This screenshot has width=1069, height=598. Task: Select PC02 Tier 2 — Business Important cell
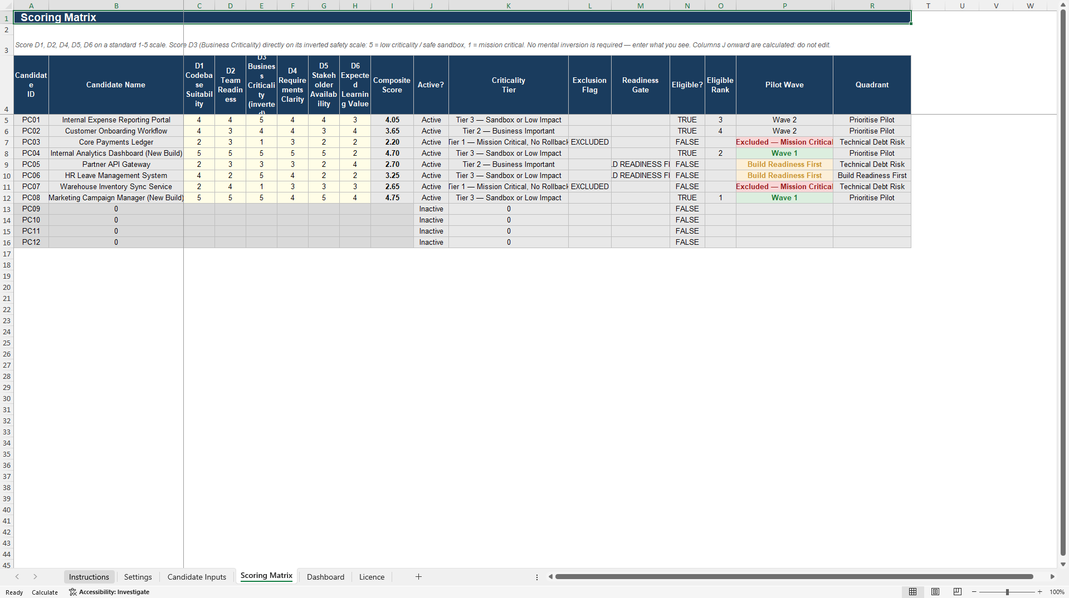coord(509,131)
